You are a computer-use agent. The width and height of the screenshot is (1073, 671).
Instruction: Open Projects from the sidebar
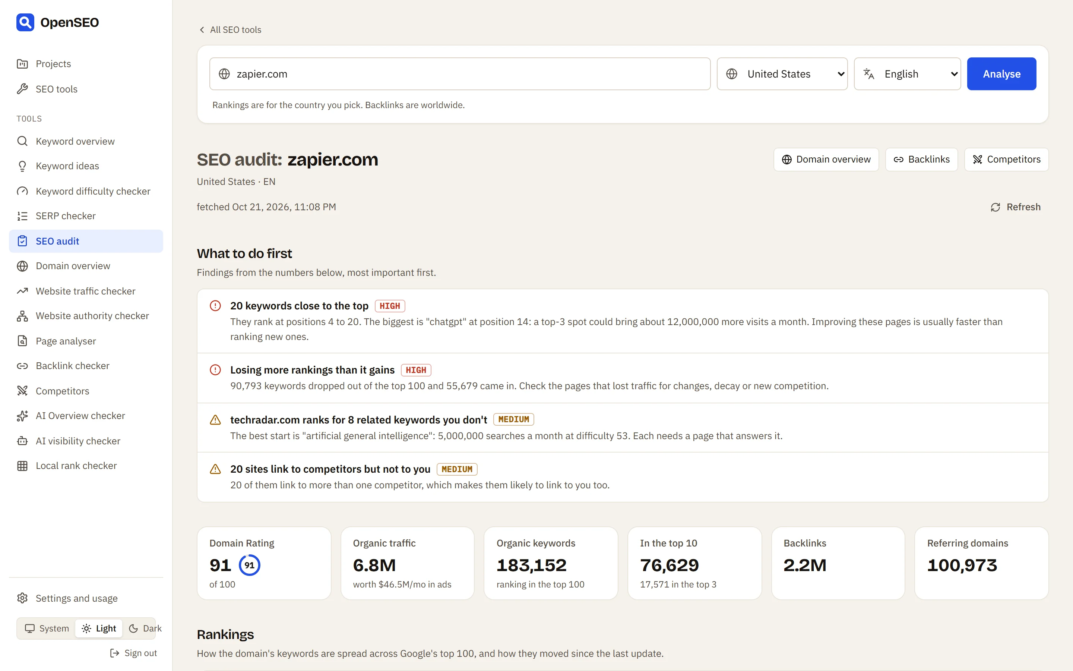86,64
